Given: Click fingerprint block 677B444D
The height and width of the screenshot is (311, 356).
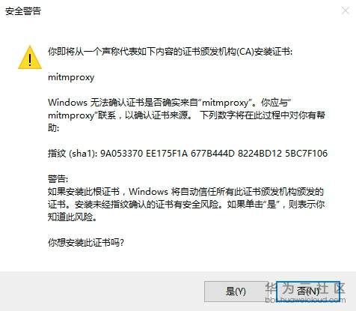Looking at the screenshot, I should pos(212,153).
